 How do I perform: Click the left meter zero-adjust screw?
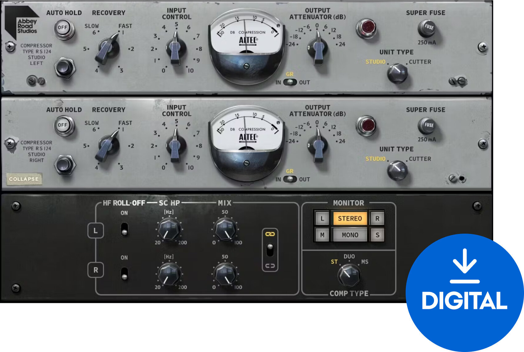pos(246,66)
